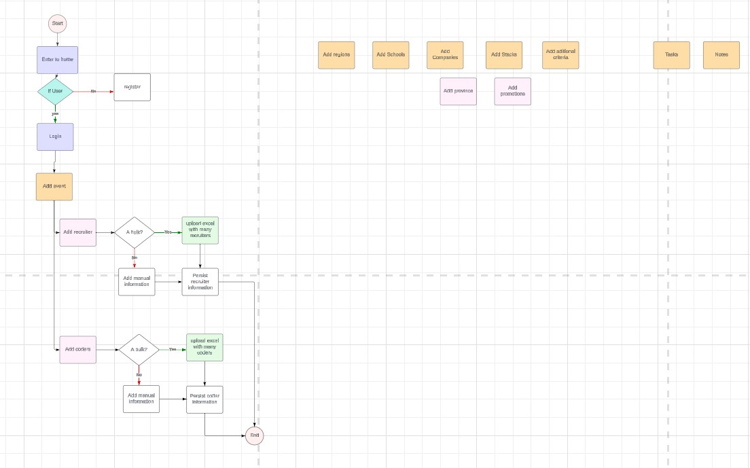Screen dimensions: 750x468
Task: Select the Persist recruiter information box
Action: coord(200,282)
